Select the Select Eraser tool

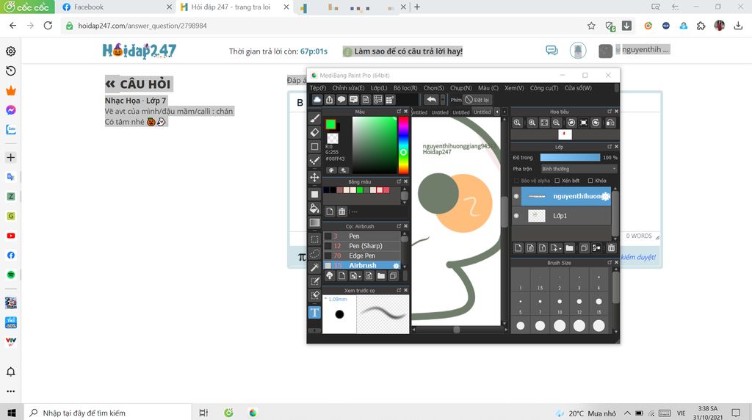click(314, 295)
